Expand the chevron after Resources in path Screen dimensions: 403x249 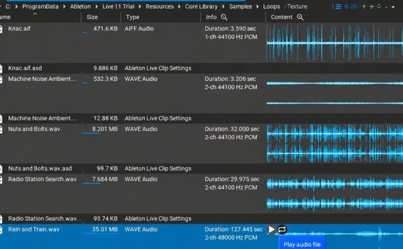179,7
